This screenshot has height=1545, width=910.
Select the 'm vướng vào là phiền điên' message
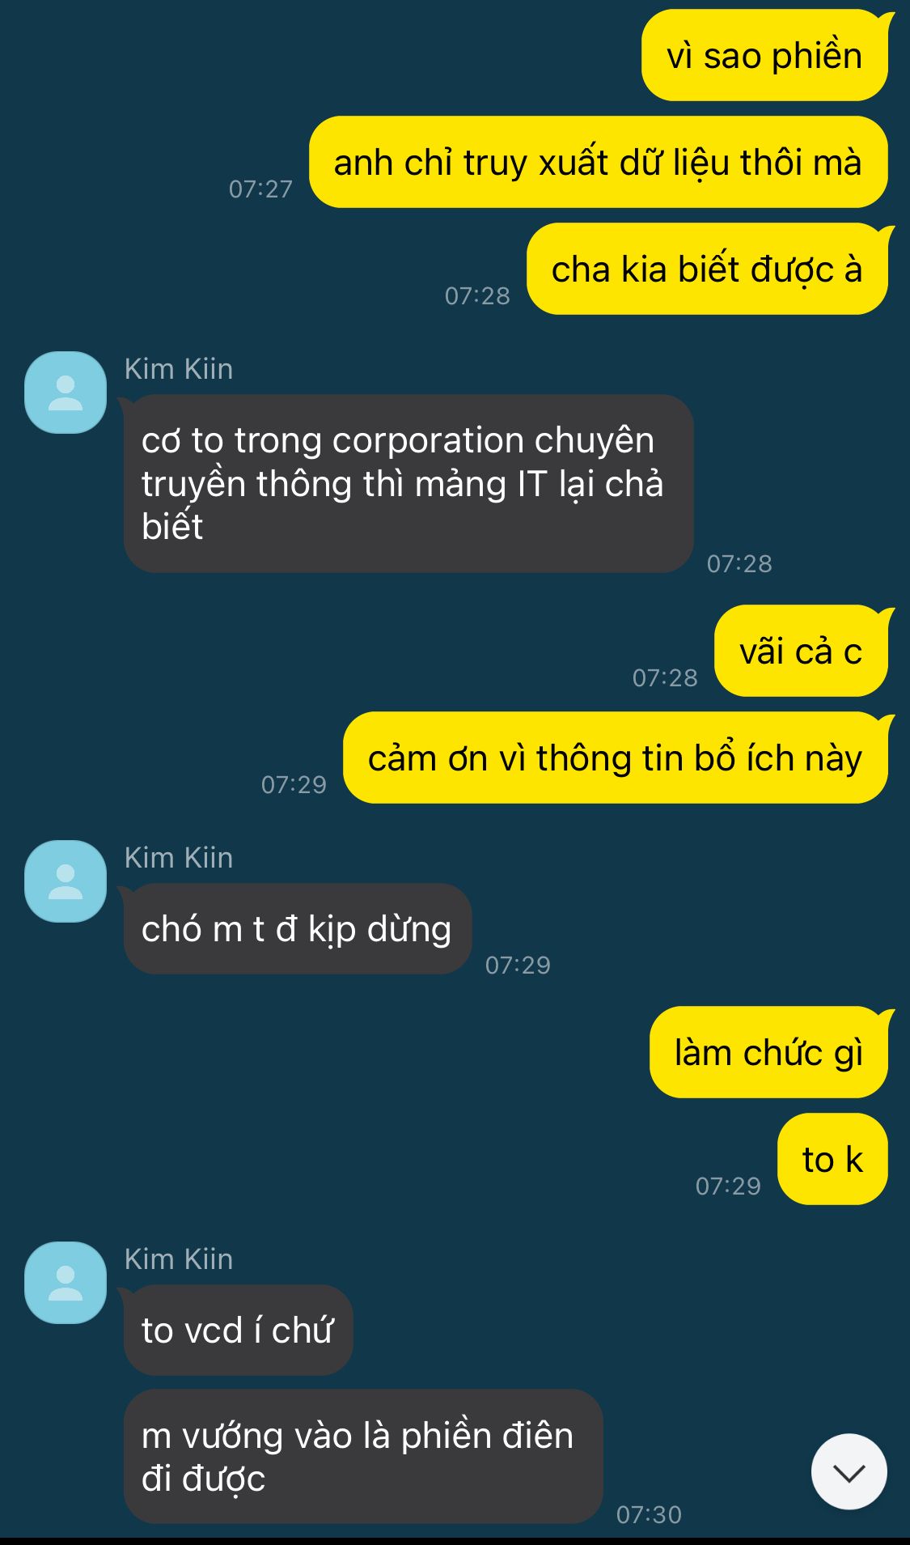point(363,1456)
